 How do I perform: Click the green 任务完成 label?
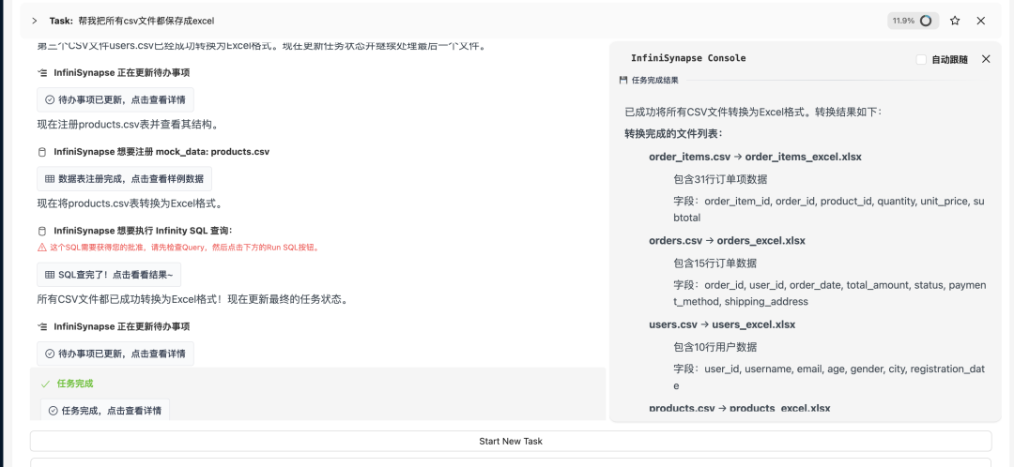pos(75,384)
